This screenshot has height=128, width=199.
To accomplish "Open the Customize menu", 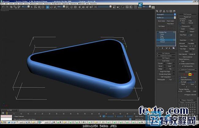I will 73,4.
